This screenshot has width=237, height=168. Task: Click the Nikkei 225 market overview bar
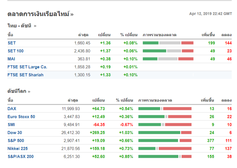point(165,148)
